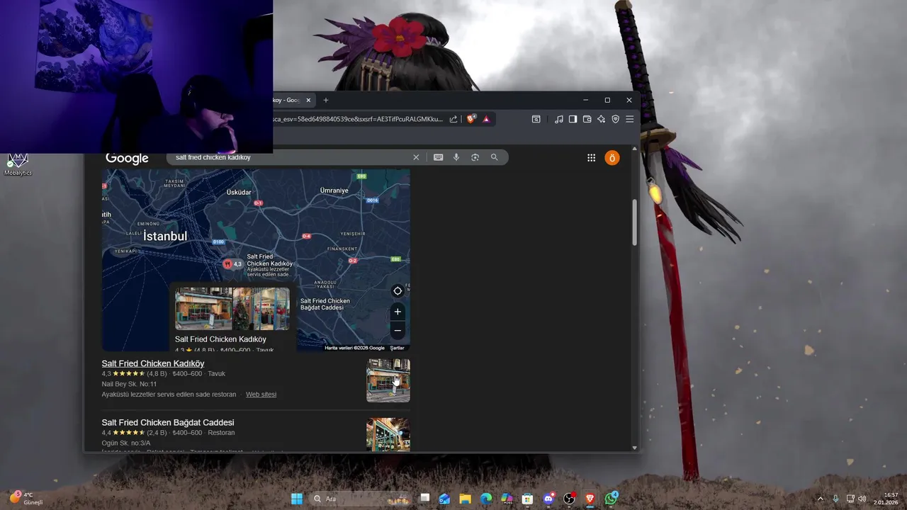
Task: Switch to Brave browser in taskbar
Action: (590, 499)
